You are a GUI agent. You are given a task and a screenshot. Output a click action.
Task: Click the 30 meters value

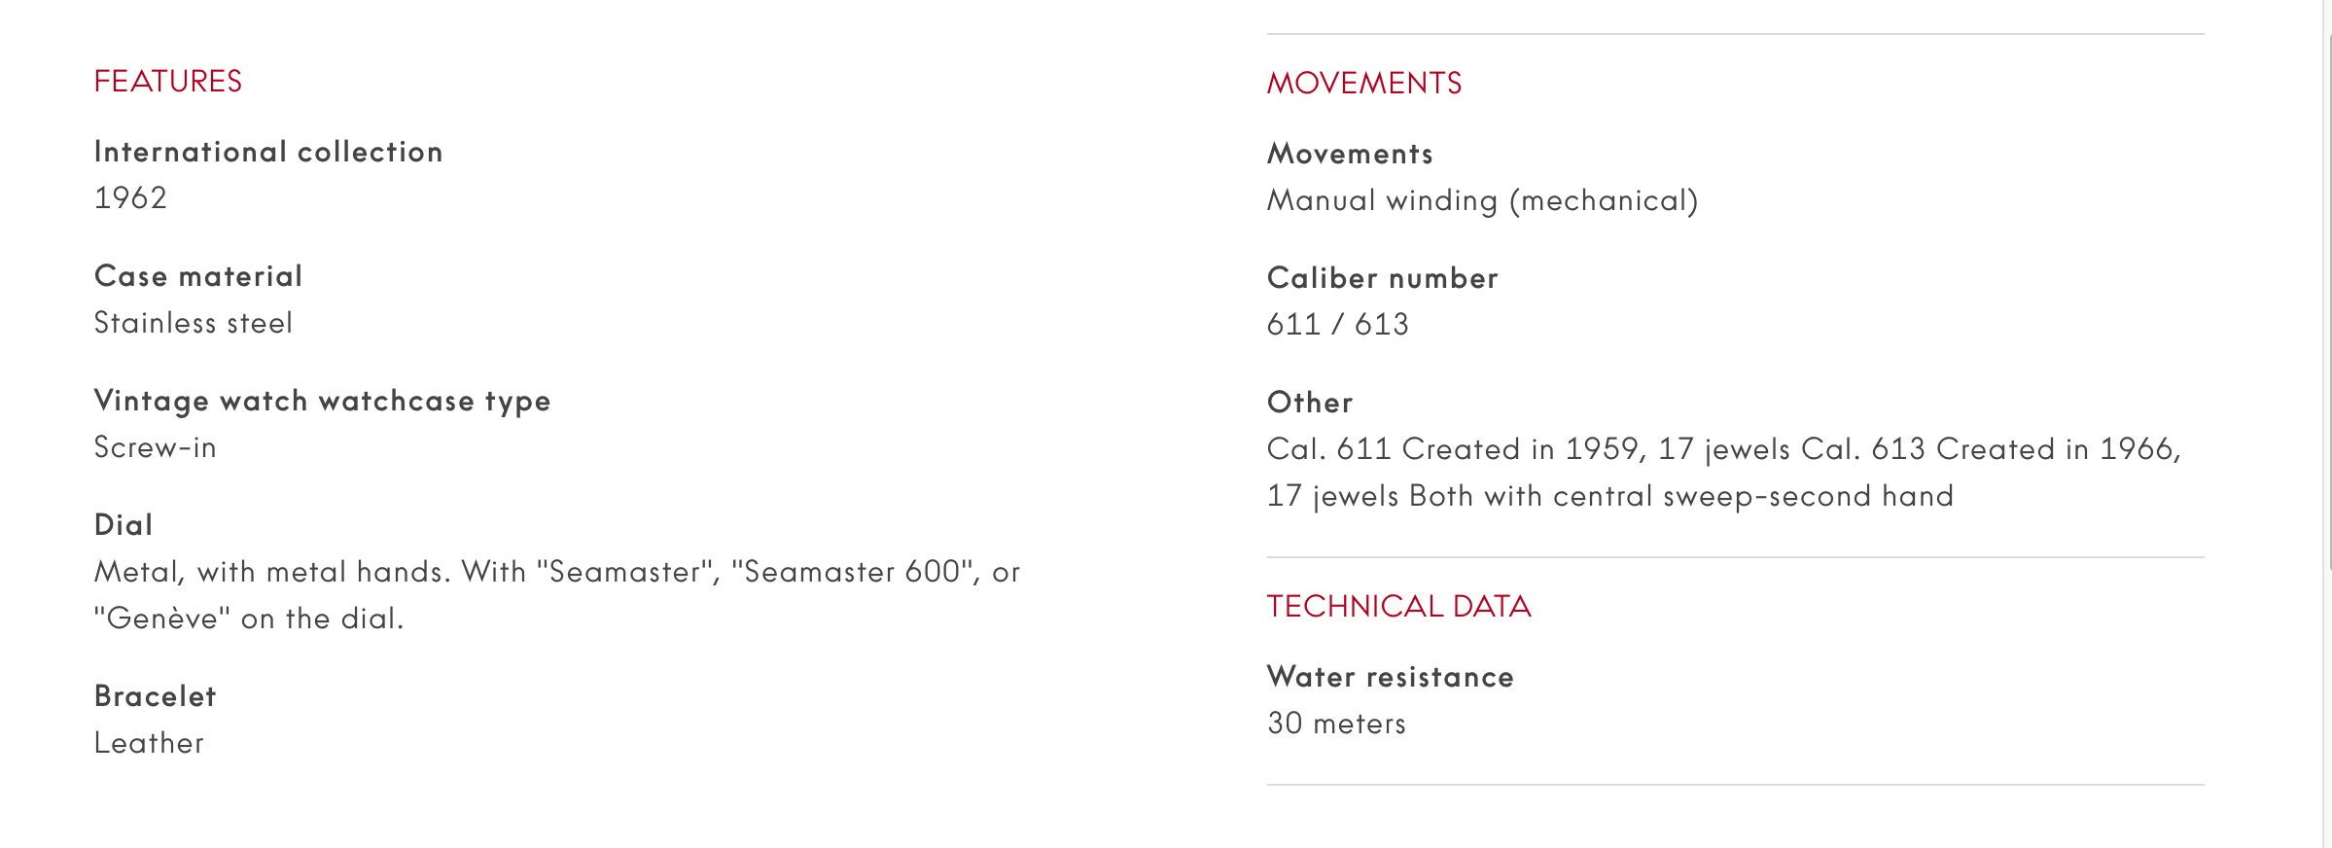coord(1336,724)
